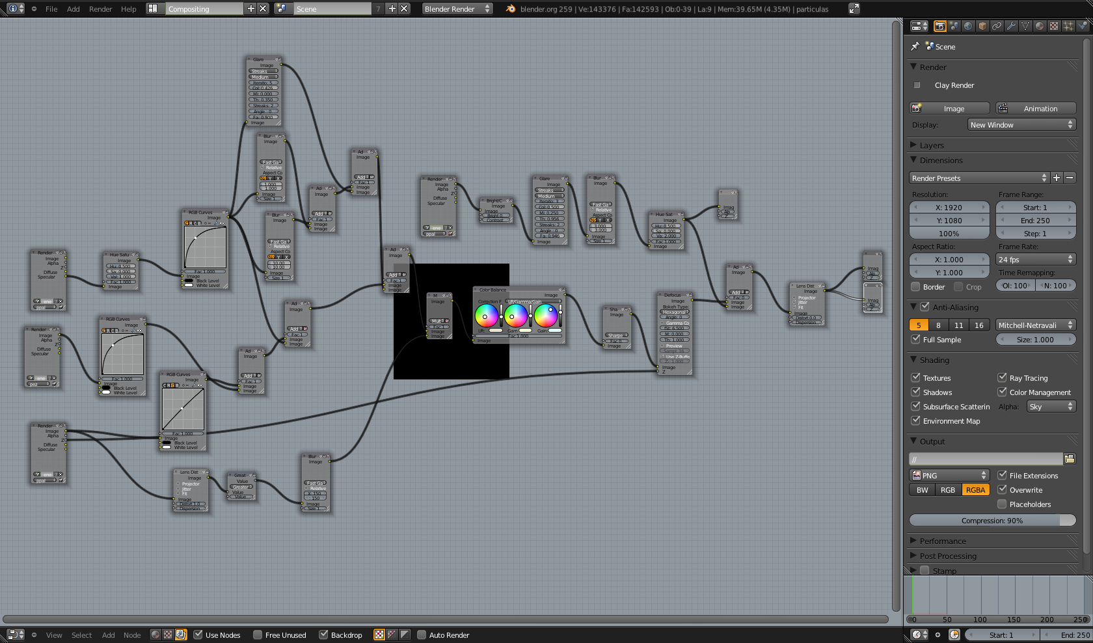
Task: Enable the Free Unused checkbox
Action: tap(258, 635)
